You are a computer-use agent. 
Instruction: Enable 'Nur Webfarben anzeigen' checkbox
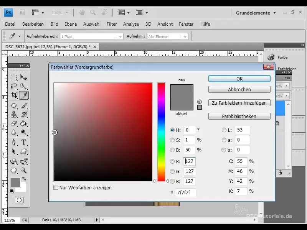click(56, 187)
